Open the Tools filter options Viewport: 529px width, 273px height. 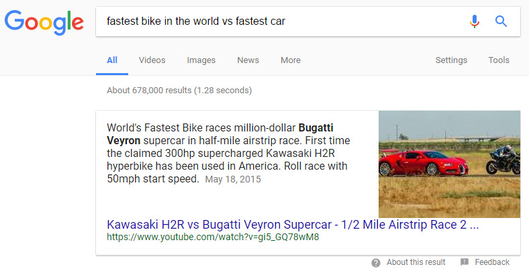[499, 60]
